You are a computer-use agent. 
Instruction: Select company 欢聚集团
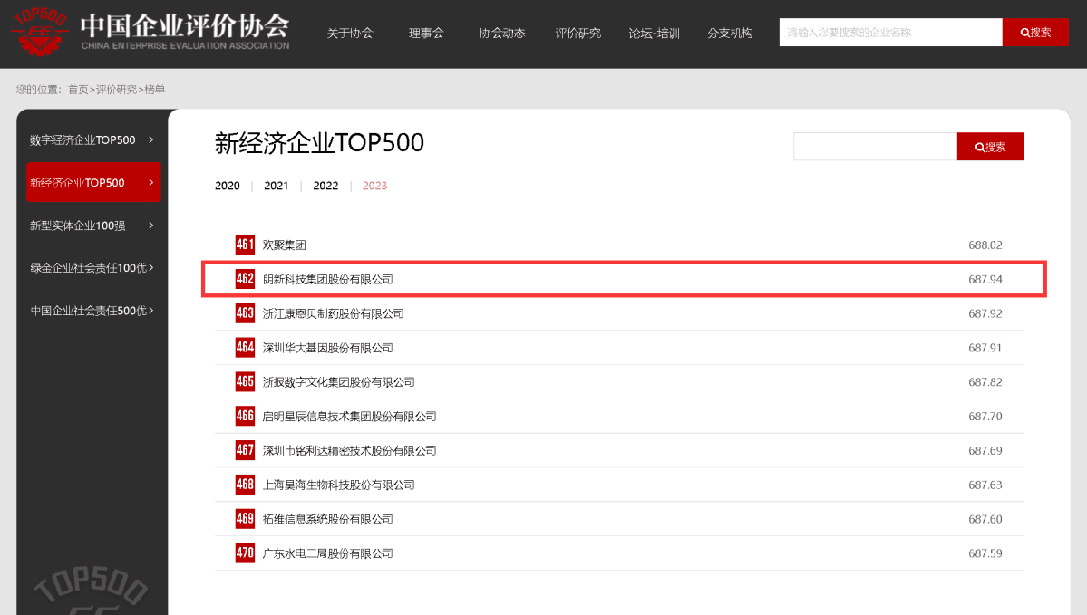click(x=285, y=245)
